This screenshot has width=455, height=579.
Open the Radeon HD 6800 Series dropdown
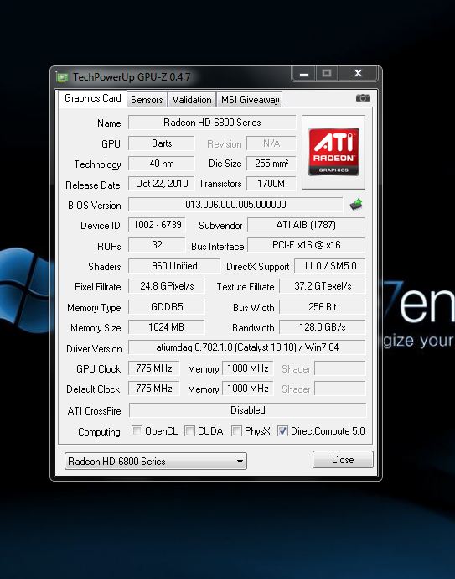point(156,461)
